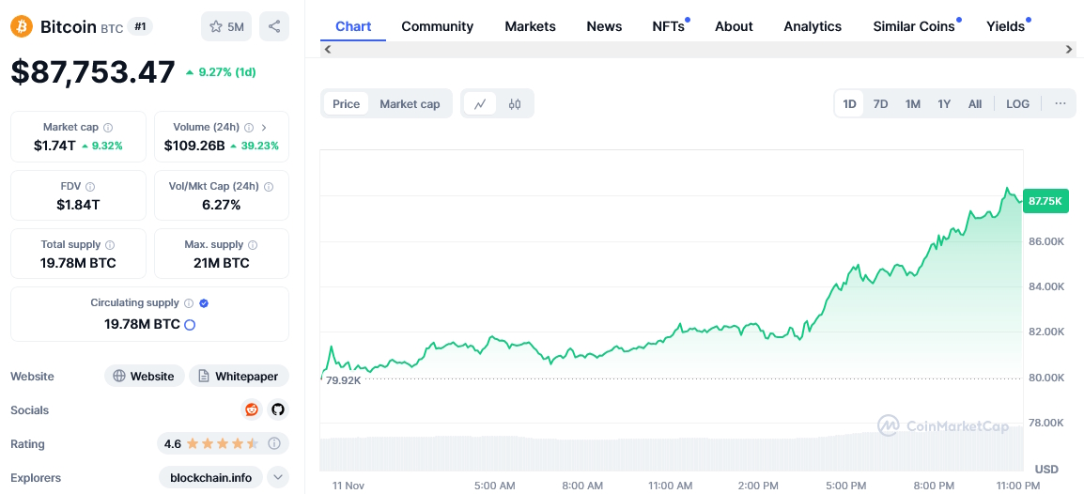Select All time range
1084x494 pixels.
point(975,103)
